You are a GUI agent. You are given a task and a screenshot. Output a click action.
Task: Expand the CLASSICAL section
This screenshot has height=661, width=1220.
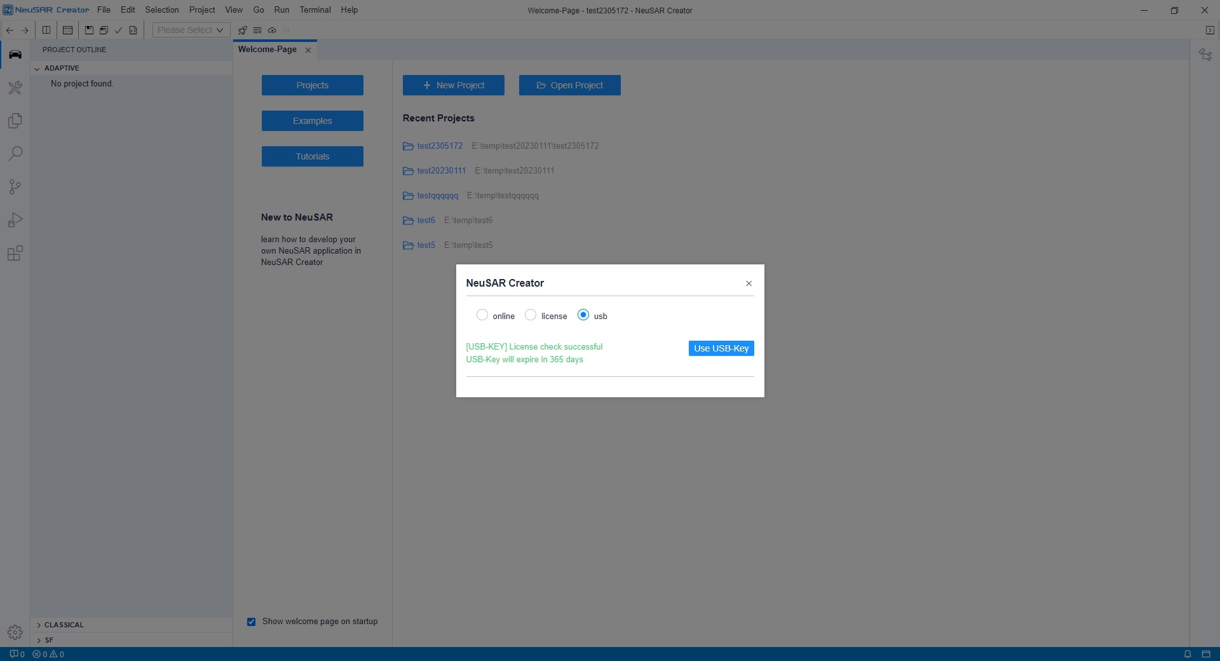point(39,625)
